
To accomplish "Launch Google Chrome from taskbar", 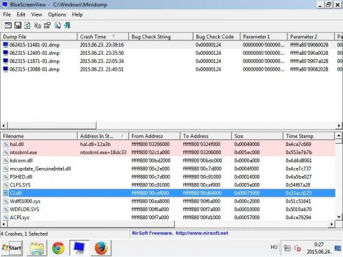I will click(x=58, y=248).
